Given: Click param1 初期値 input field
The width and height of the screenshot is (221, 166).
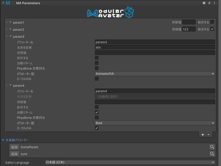Looking at the screenshot, I should 189,22.
